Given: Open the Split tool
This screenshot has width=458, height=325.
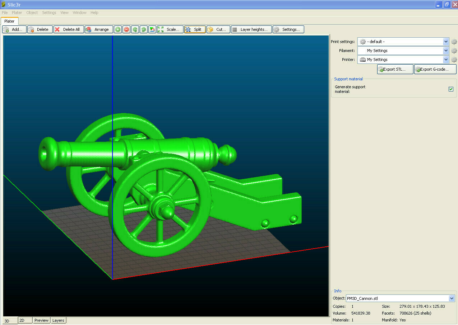Looking at the screenshot, I should click(x=195, y=29).
